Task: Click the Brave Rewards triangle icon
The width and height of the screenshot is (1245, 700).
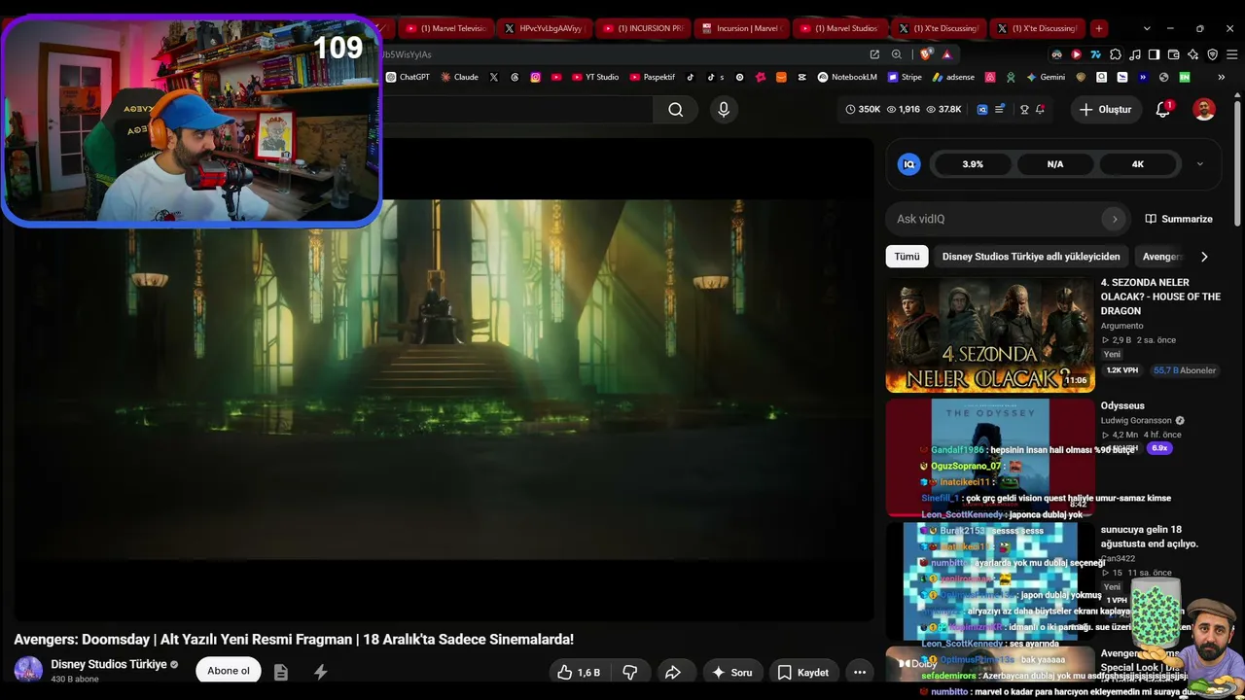Action: 946,54
